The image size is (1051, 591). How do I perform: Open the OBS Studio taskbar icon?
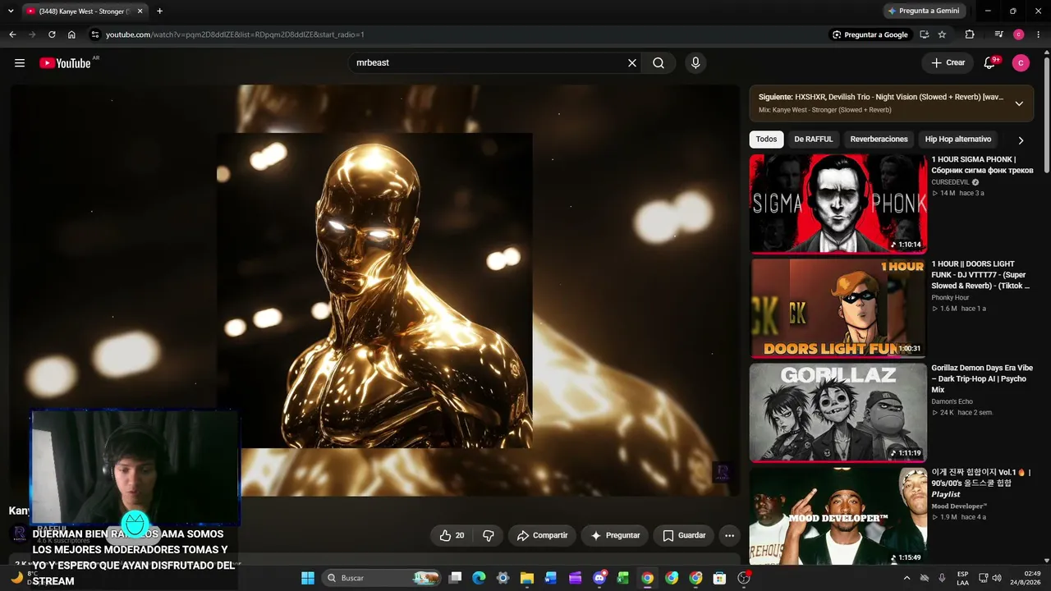tap(744, 578)
